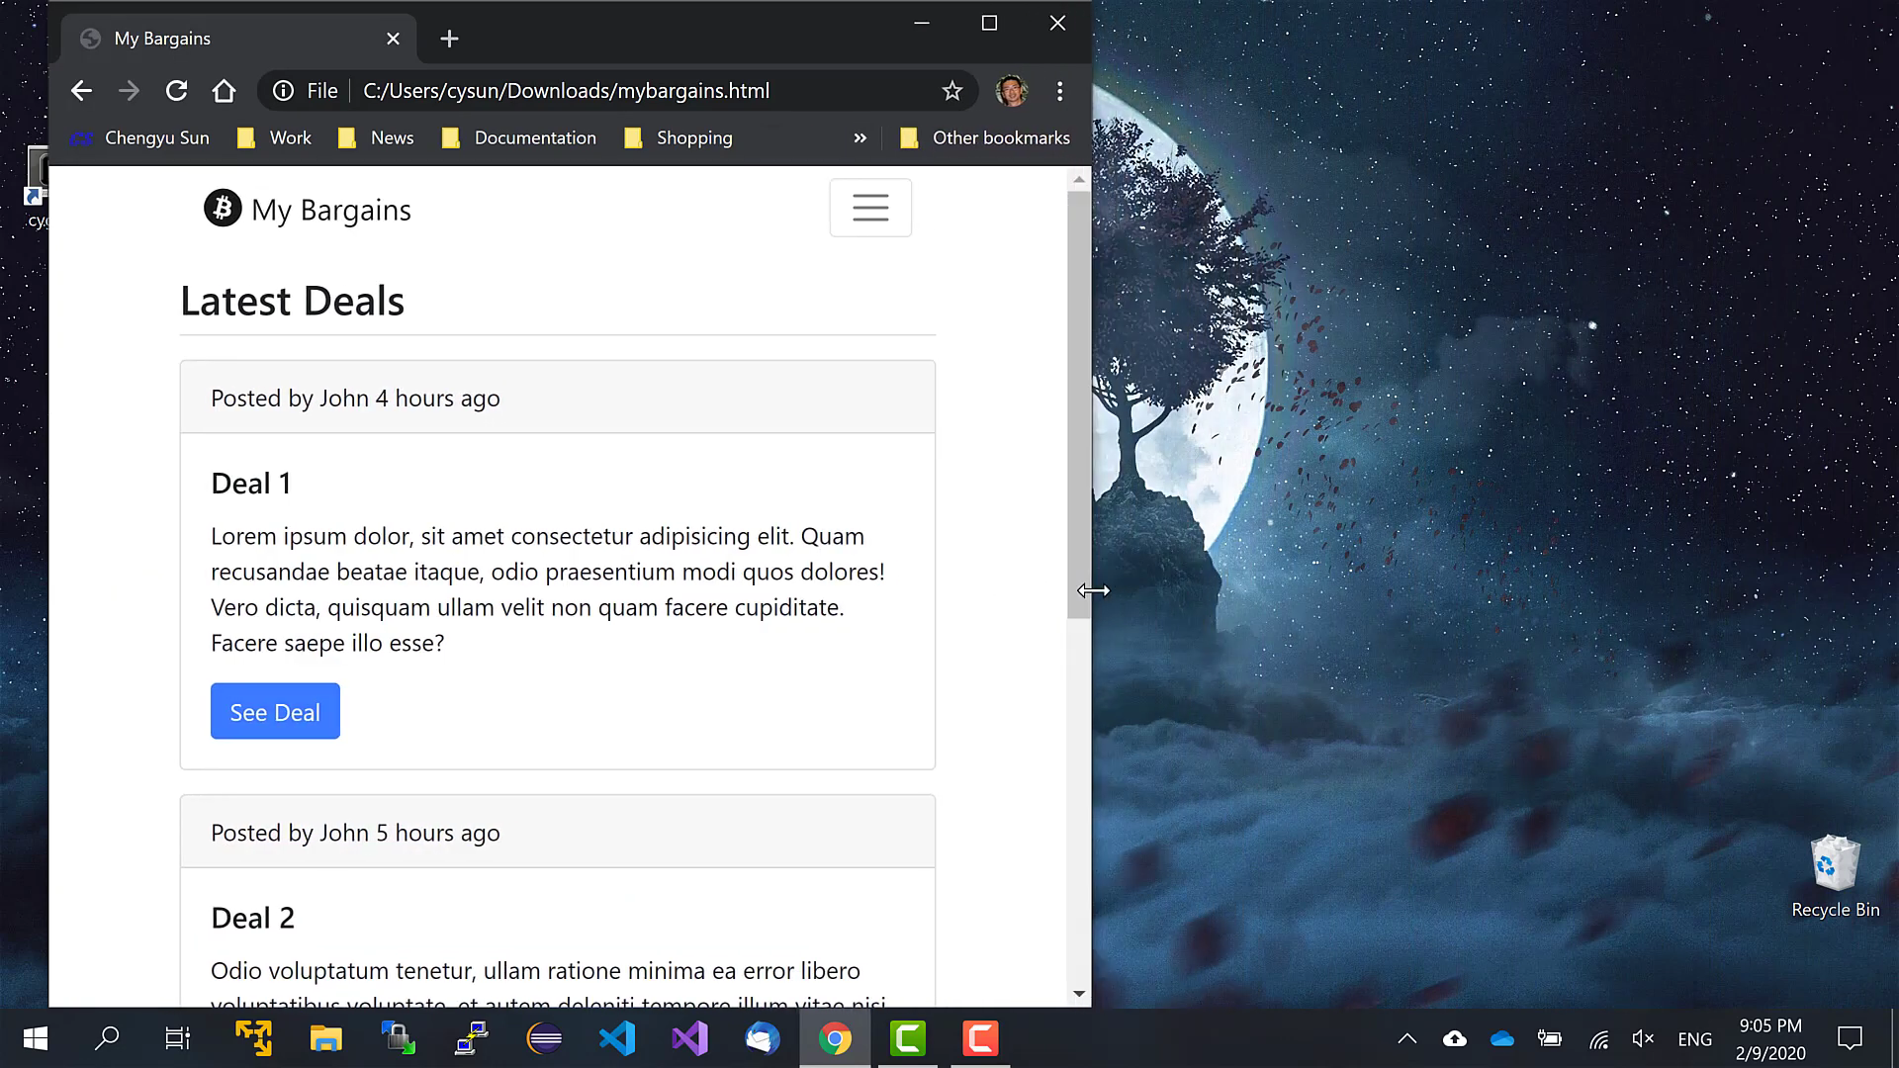The width and height of the screenshot is (1899, 1068).
Task: Toggle the muted volume tray icon
Action: [x=1643, y=1038]
